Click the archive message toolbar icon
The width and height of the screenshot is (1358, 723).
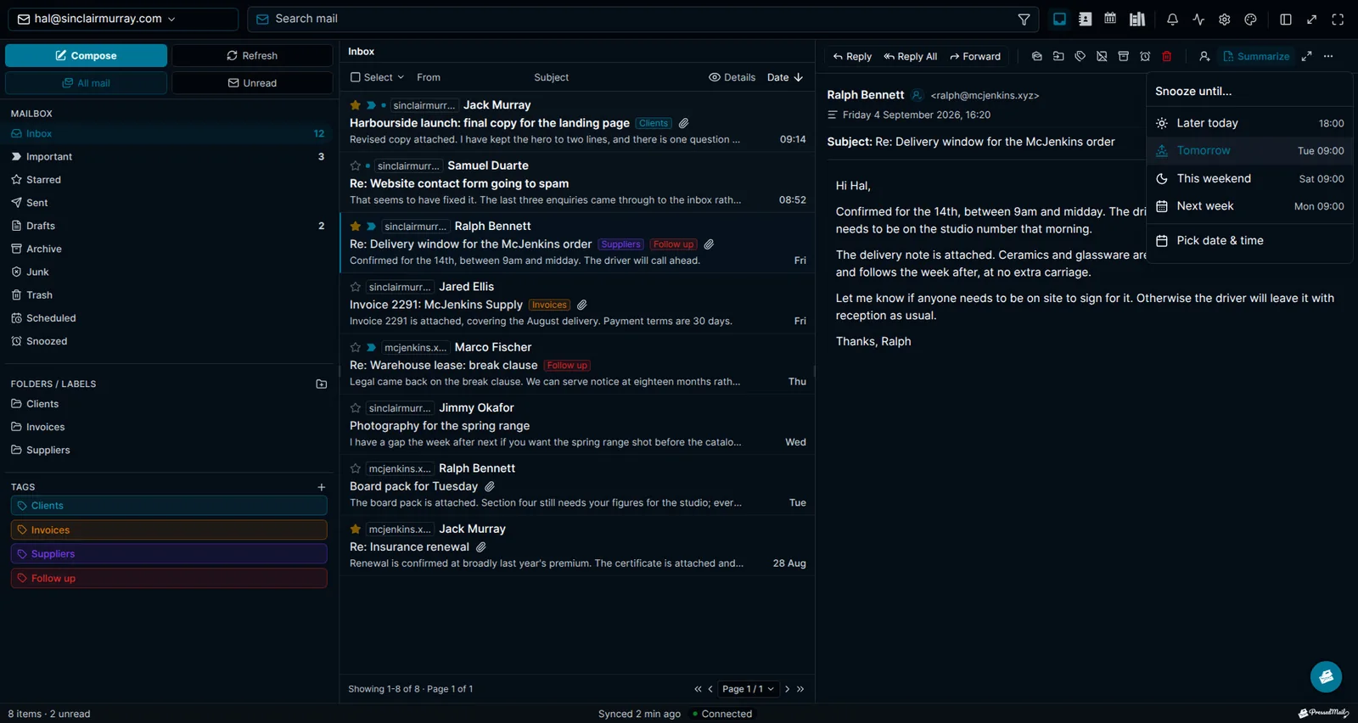click(1123, 56)
